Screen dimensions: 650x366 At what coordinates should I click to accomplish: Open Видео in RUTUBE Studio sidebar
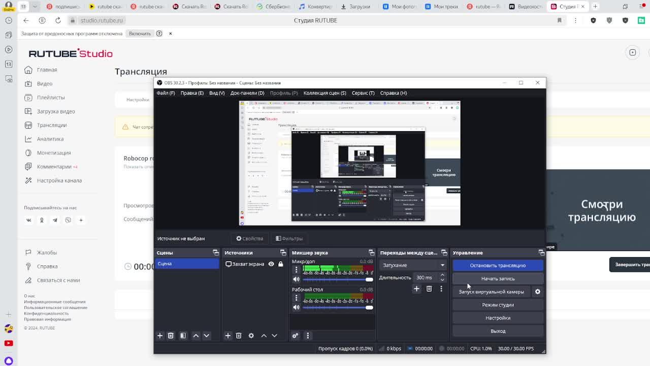[44, 83]
